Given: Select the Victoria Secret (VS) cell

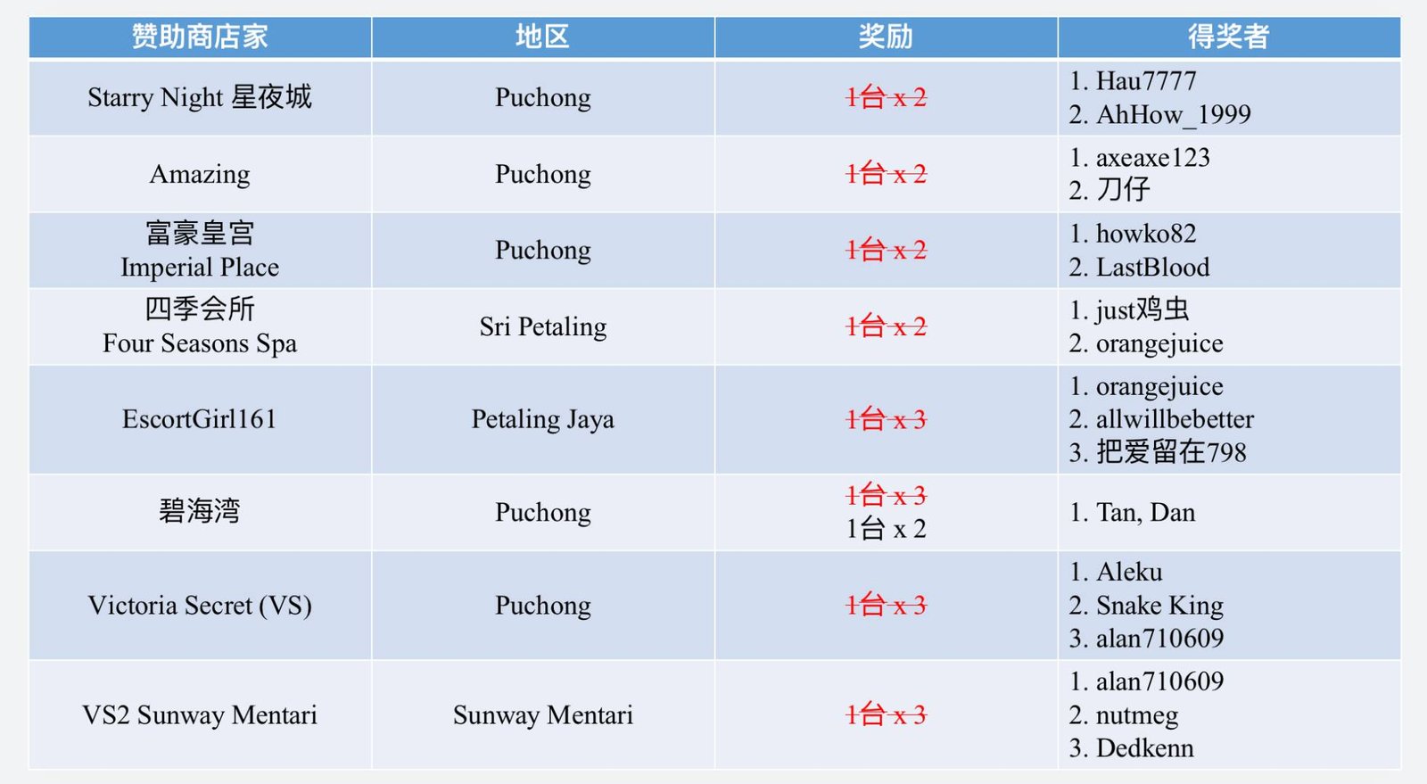Looking at the screenshot, I should pos(200,606).
